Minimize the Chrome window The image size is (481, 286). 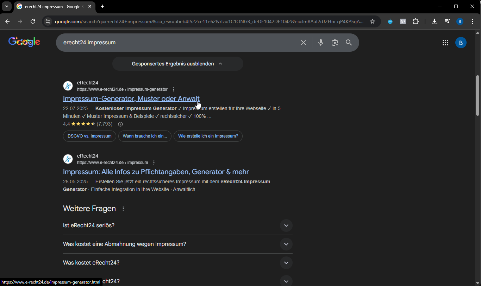pyautogui.click(x=440, y=6)
